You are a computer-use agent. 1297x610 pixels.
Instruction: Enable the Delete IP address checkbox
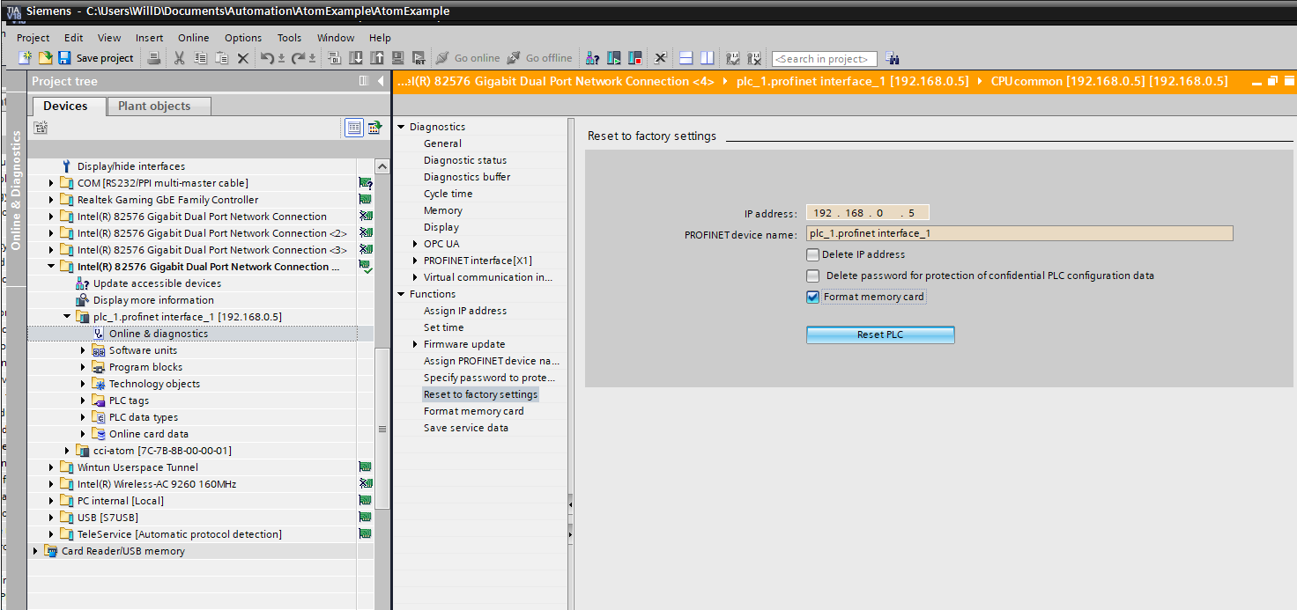tap(812, 254)
